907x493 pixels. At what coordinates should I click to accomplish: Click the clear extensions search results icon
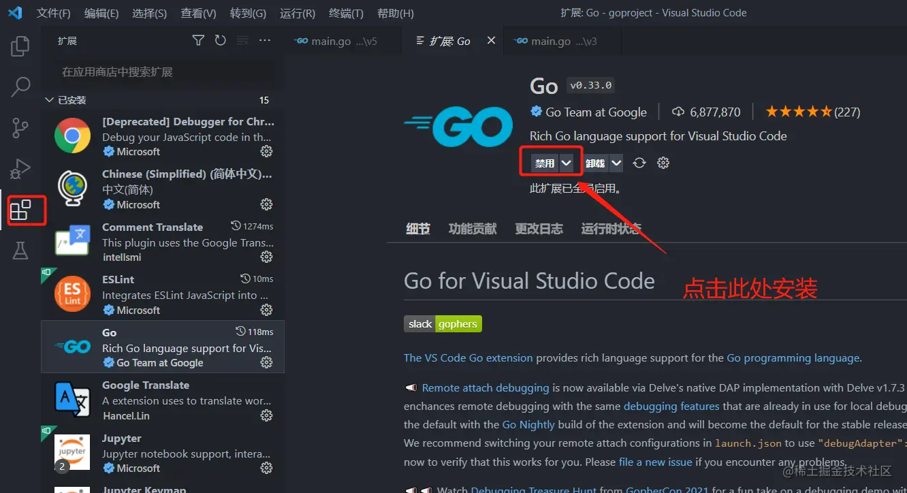pos(242,41)
